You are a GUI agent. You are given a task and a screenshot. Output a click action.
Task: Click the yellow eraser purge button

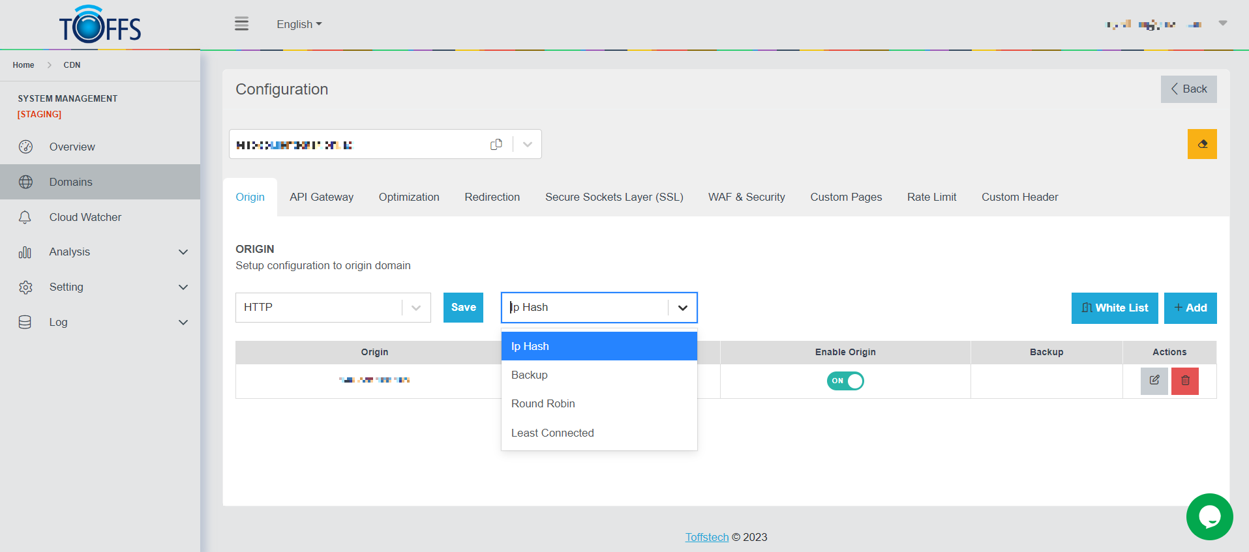(1201, 144)
